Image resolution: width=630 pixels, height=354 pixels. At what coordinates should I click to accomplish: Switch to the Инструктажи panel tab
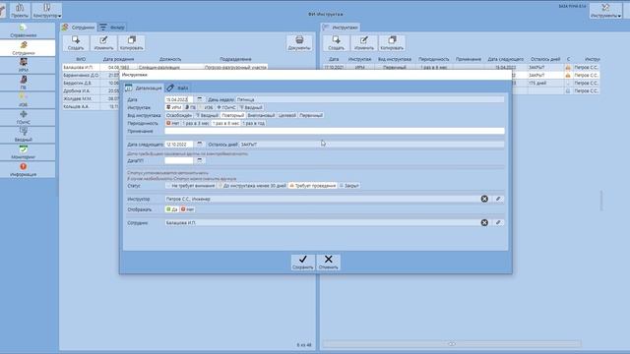point(341,28)
